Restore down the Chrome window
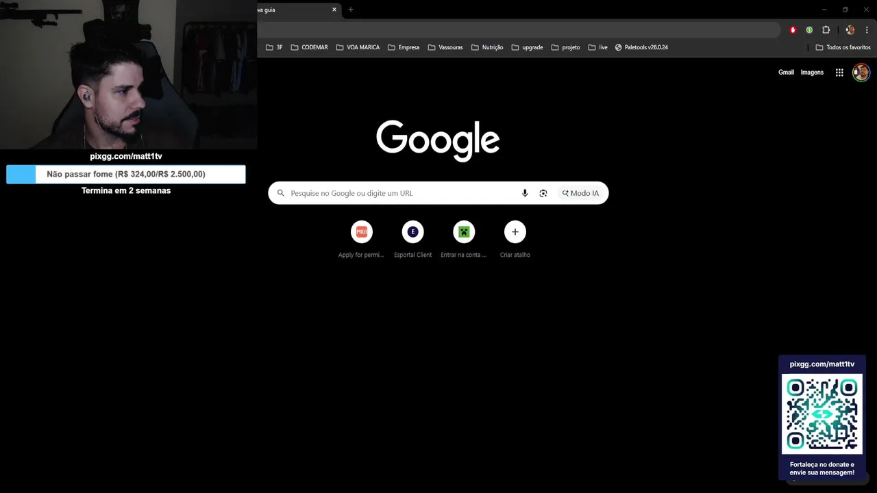 [845, 10]
